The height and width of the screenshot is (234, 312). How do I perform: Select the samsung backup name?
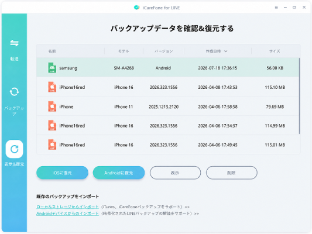coord(68,68)
